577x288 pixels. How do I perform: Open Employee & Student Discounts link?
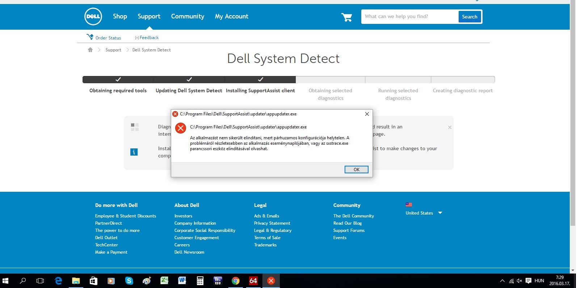pyautogui.click(x=126, y=216)
